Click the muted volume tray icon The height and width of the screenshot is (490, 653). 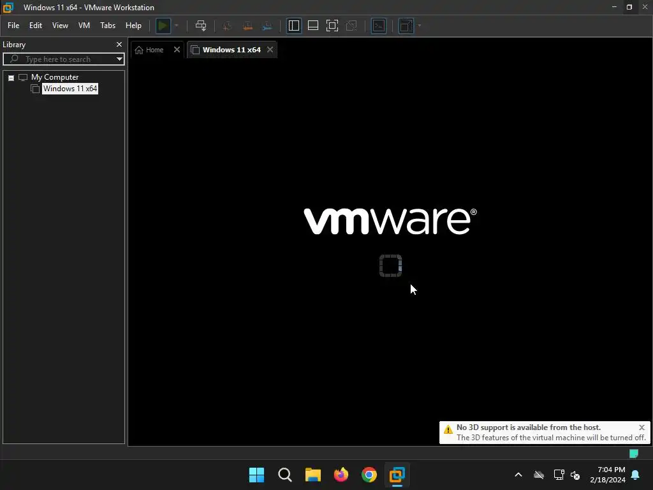point(575,475)
